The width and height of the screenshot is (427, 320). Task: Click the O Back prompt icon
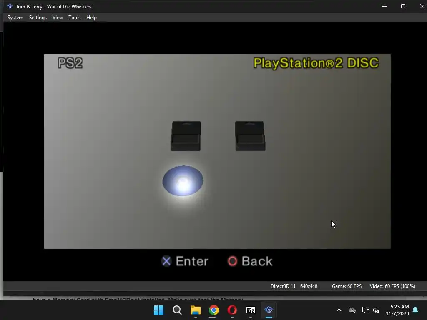tap(232, 261)
